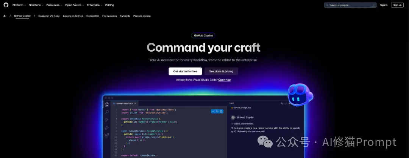The width and height of the screenshot is (409, 158).
Task: Click the document icon in blue toolbar
Action: tap(221, 111)
